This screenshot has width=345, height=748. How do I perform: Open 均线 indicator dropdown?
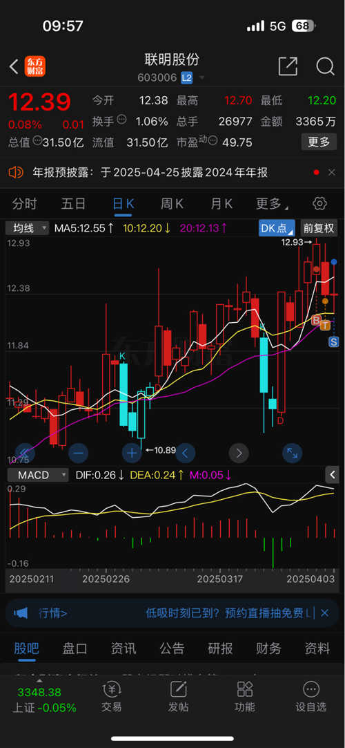27,228
